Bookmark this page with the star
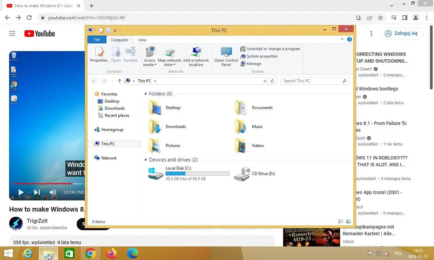 (x=380, y=18)
